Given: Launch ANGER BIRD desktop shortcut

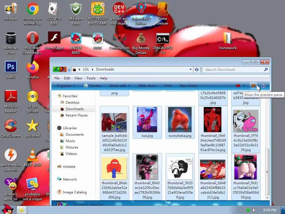Looking at the screenshot, I should pos(76,38).
